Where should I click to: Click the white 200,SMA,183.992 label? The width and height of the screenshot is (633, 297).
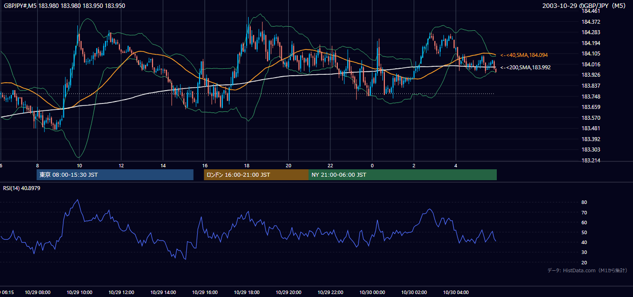525,67
